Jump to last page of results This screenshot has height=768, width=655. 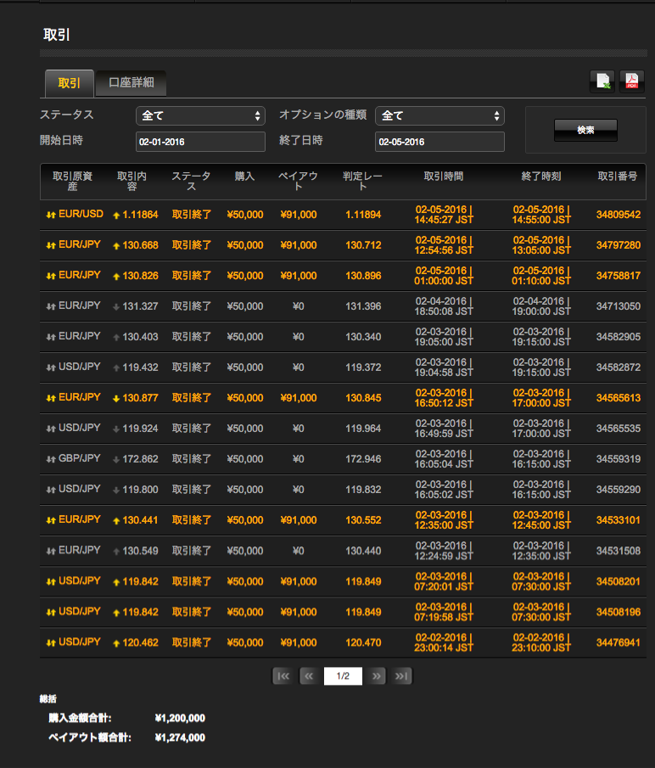tap(401, 676)
